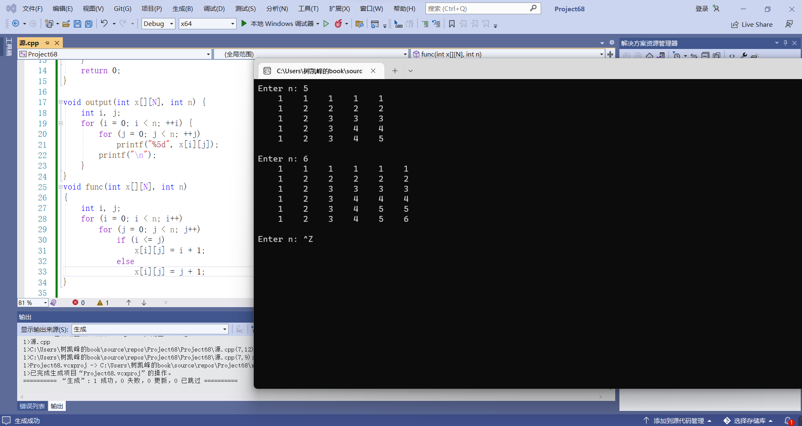Expand the undo history dropdown arrow
This screenshot has height=426, width=802.
click(114, 24)
